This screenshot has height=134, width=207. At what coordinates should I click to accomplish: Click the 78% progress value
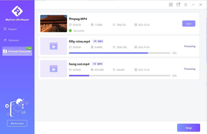[174, 53]
